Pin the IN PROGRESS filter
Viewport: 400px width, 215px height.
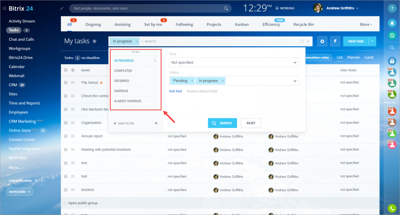pos(155,61)
